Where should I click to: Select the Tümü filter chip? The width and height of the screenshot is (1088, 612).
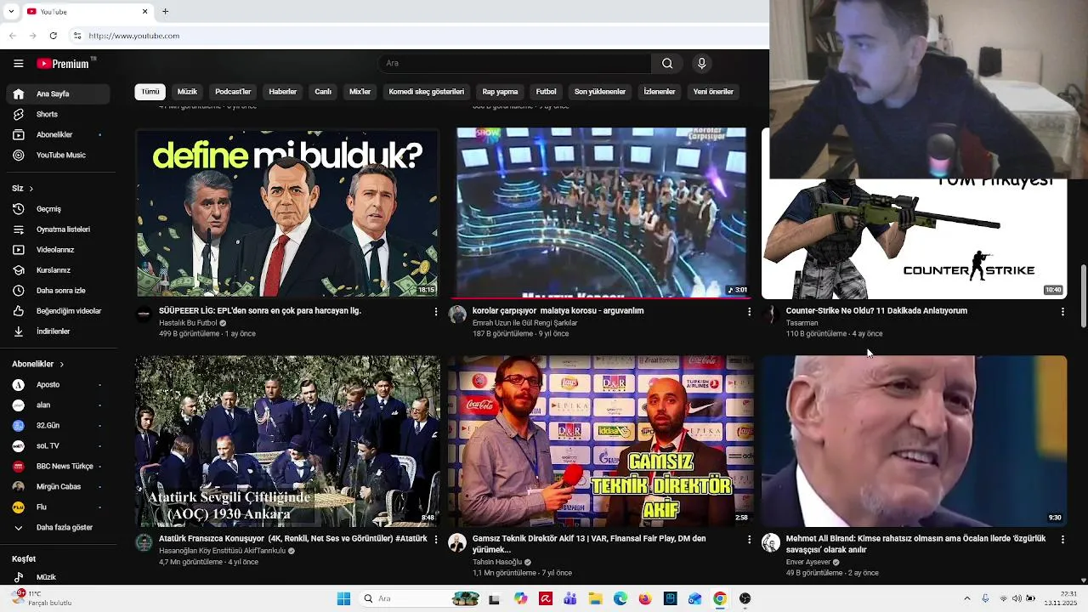pos(150,92)
